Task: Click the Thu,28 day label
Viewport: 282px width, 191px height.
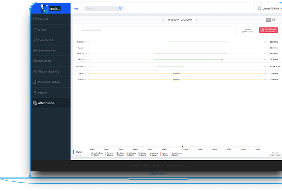Action: (x=81, y=59)
